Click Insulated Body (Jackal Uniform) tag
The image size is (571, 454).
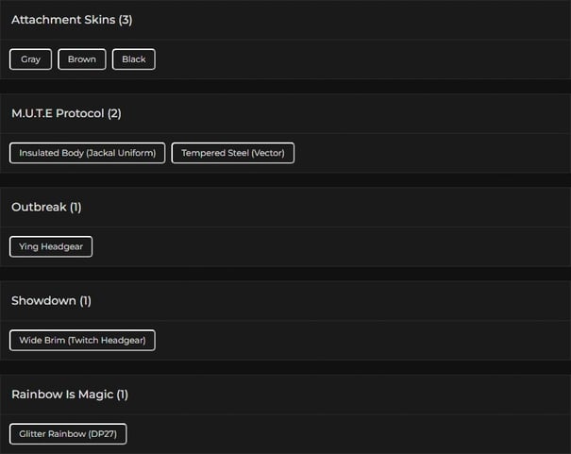point(88,153)
